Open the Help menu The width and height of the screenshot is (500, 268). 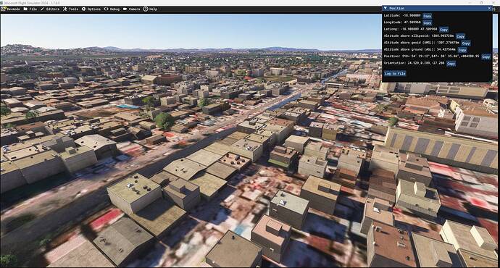[150, 9]
